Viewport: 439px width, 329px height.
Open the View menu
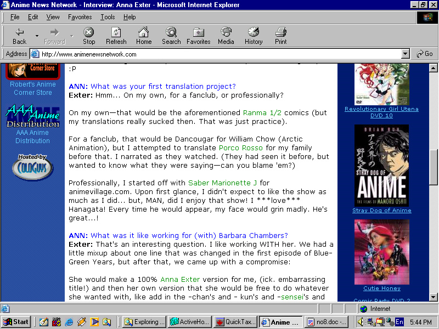click(53, 17)
